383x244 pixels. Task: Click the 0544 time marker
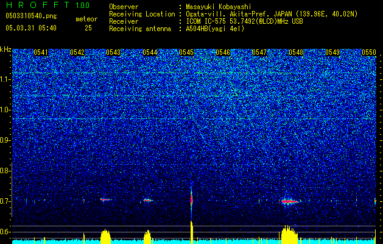[x=150, y=52]
